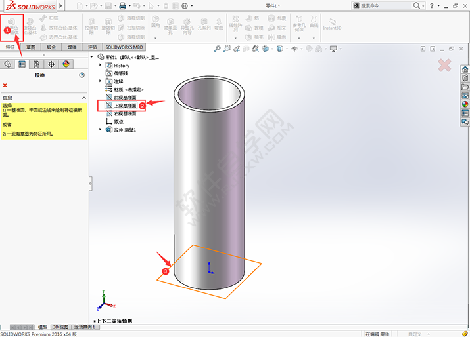Switch to the 草图 ribbon tab

click(x=30, y=47)
